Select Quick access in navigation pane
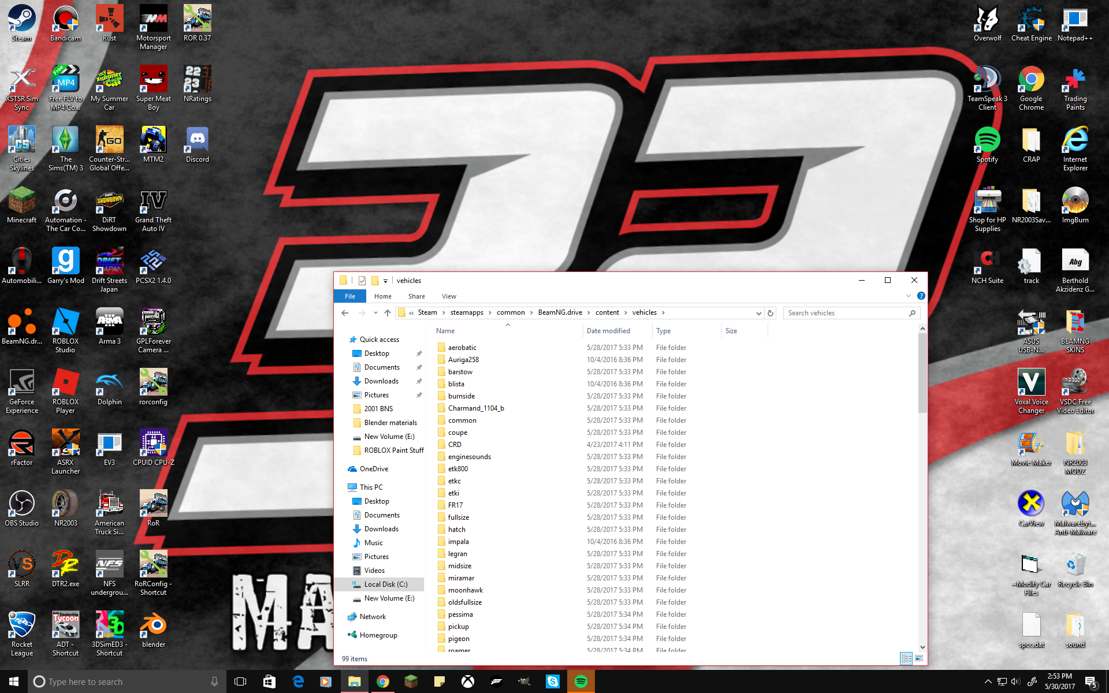This screenshot has width=1109, height=693. coord(379,340)
